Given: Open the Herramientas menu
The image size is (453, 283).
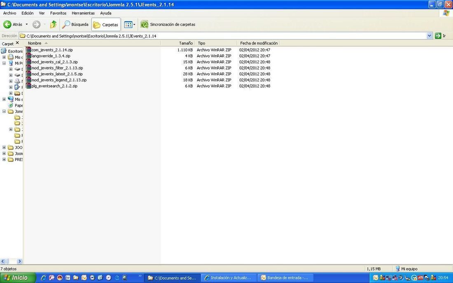Looking at the screenshot, I should (x=83, y=13).
